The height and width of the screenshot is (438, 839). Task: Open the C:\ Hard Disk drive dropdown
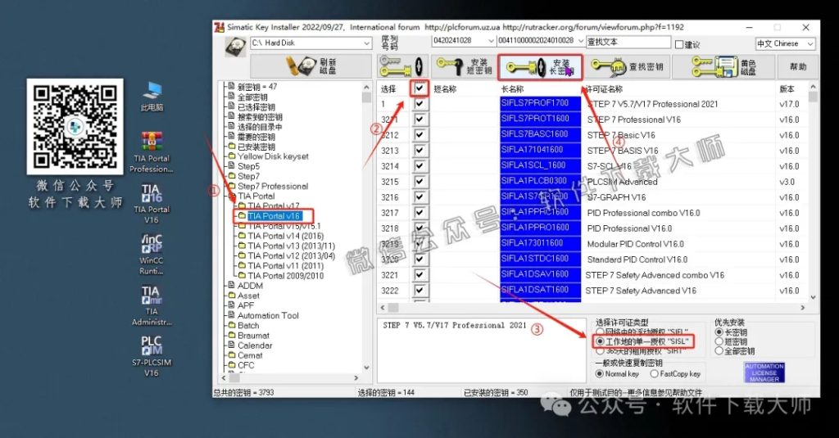pos(366,43)
